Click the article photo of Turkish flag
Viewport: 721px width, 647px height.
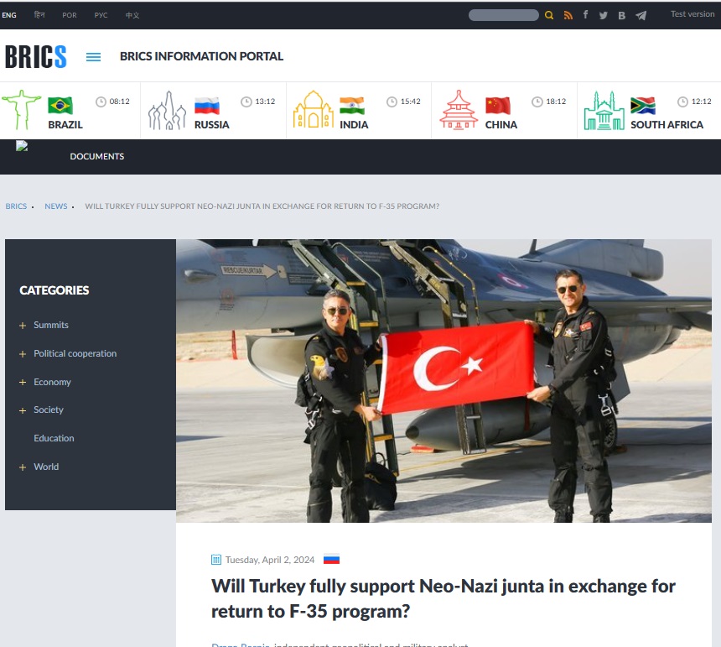(x=443, y=380)
